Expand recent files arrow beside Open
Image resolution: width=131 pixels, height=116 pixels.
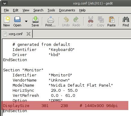click(26, 21)
